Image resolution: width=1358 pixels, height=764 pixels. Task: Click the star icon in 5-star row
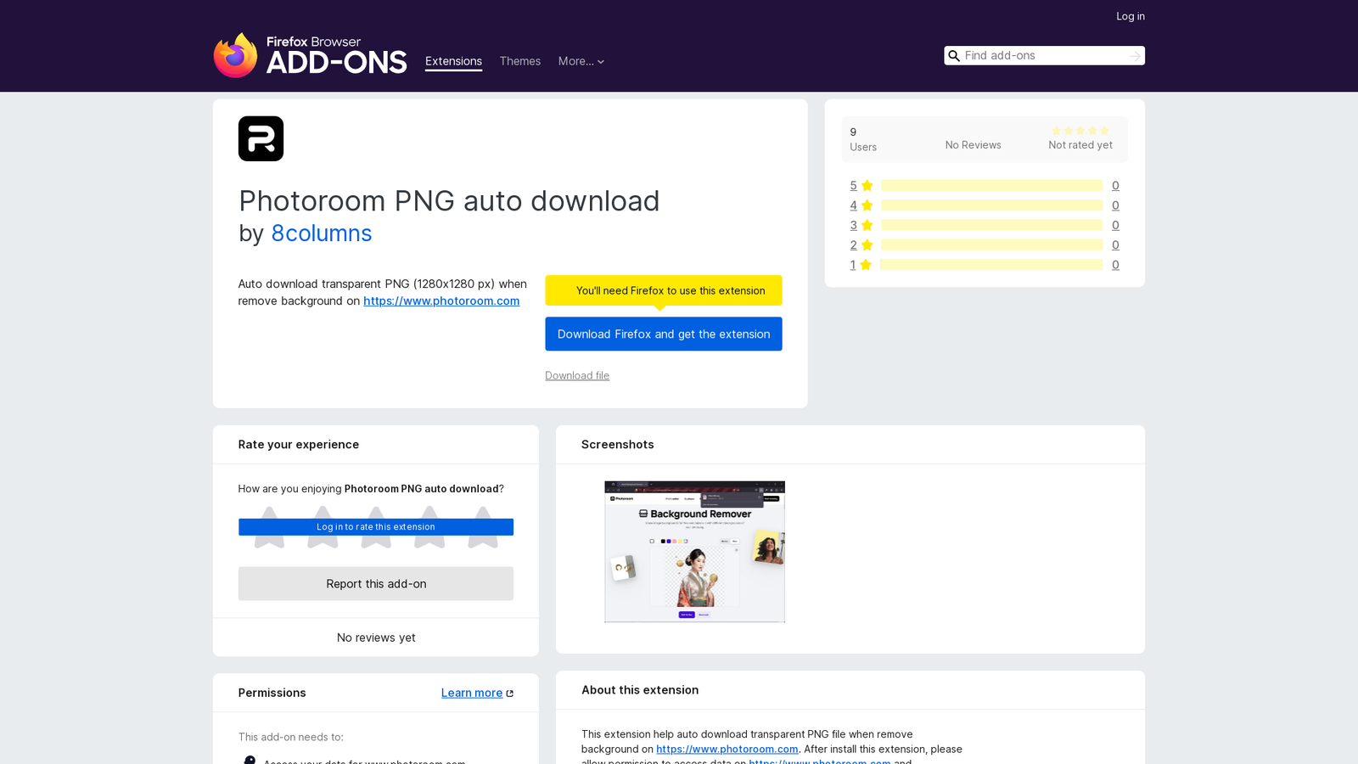[x=867, y=186]
